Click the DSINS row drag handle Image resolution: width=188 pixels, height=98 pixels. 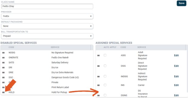98,95
